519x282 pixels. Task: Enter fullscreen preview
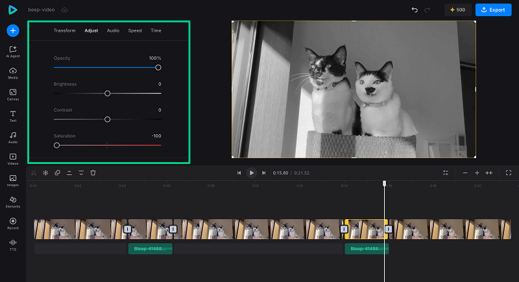509,173
